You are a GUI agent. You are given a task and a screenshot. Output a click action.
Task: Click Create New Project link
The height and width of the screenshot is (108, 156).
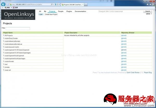click(51, 14)
